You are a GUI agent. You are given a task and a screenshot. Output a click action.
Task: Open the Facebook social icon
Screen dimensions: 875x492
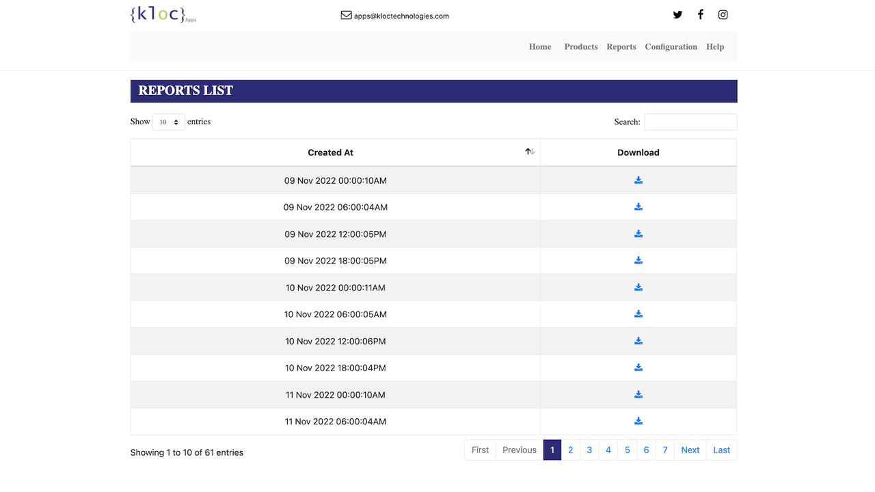click(700, 14)
